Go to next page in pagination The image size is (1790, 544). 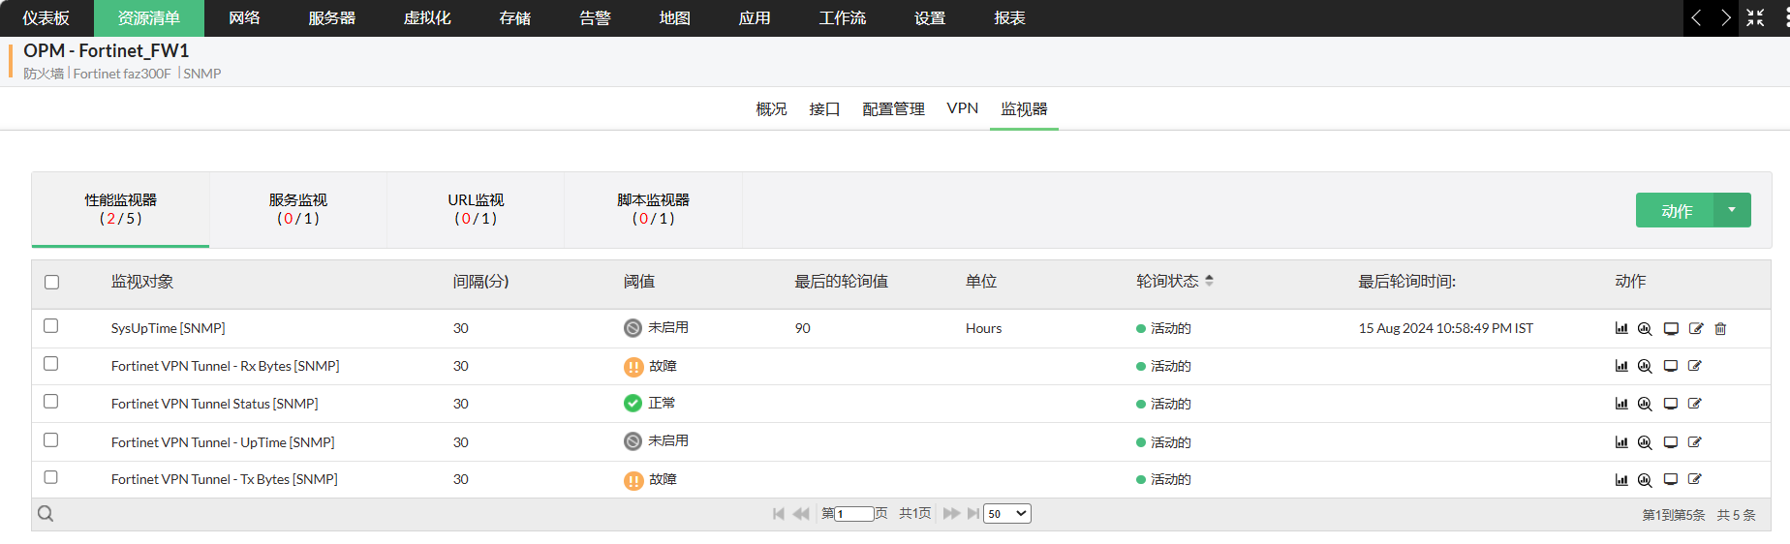[x=951, y=514]
